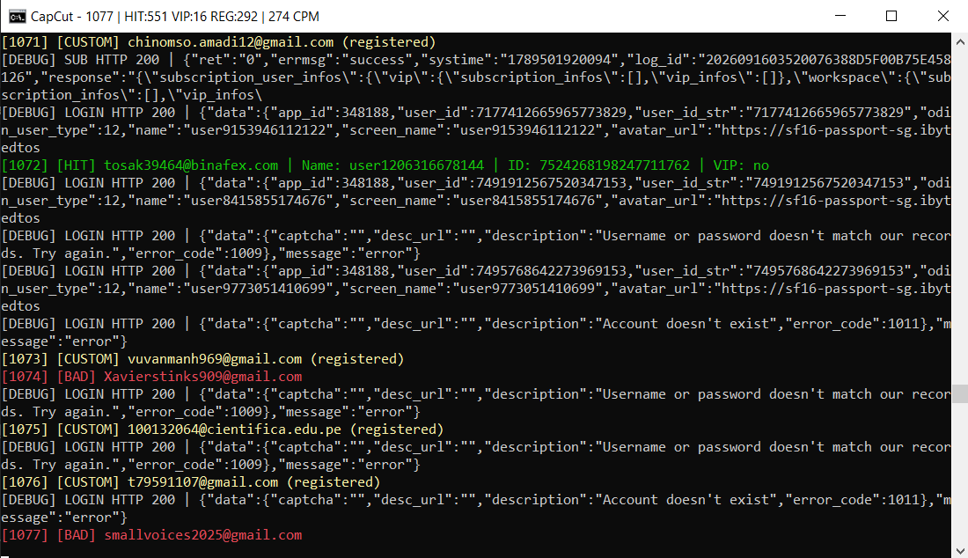Click the scrollbar down arrow
This screenshot has width=968, height=558.
pos(960,549)
